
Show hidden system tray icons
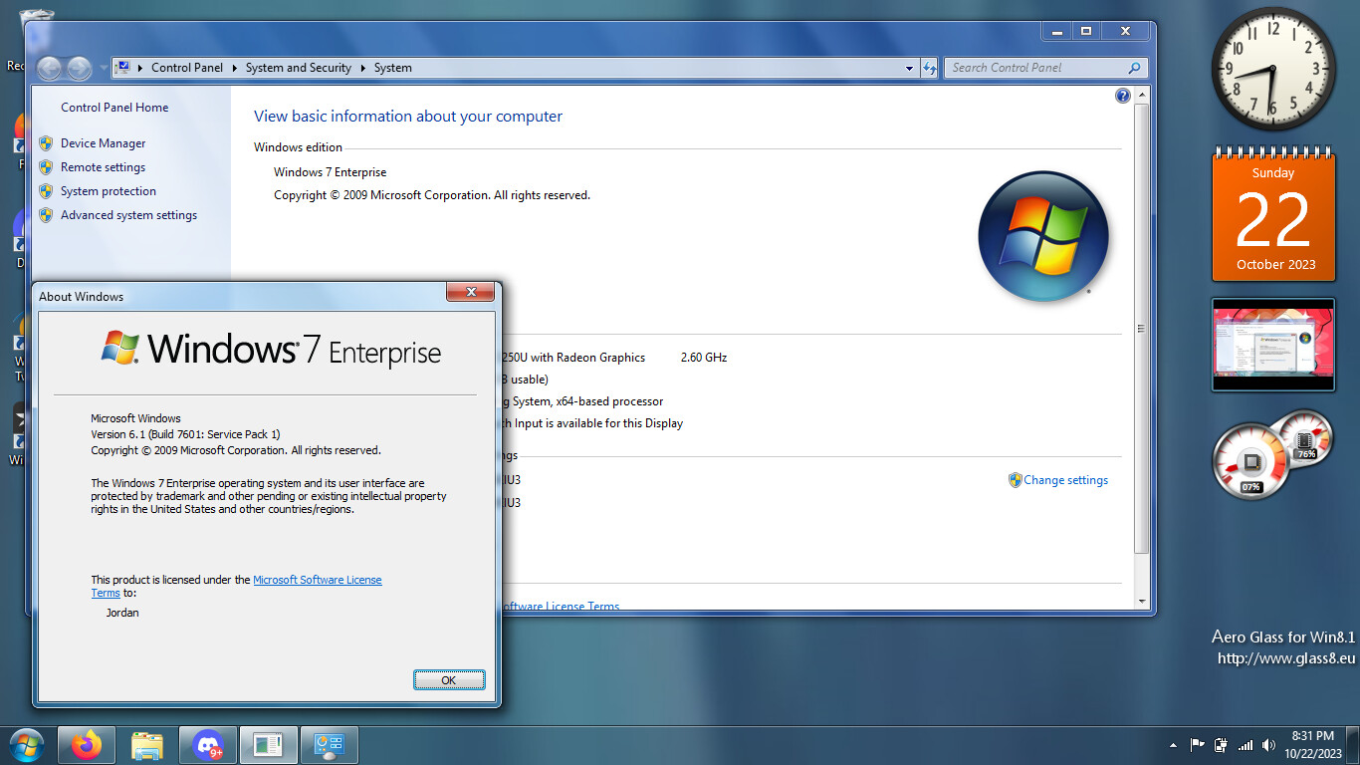click(1173, 745)
